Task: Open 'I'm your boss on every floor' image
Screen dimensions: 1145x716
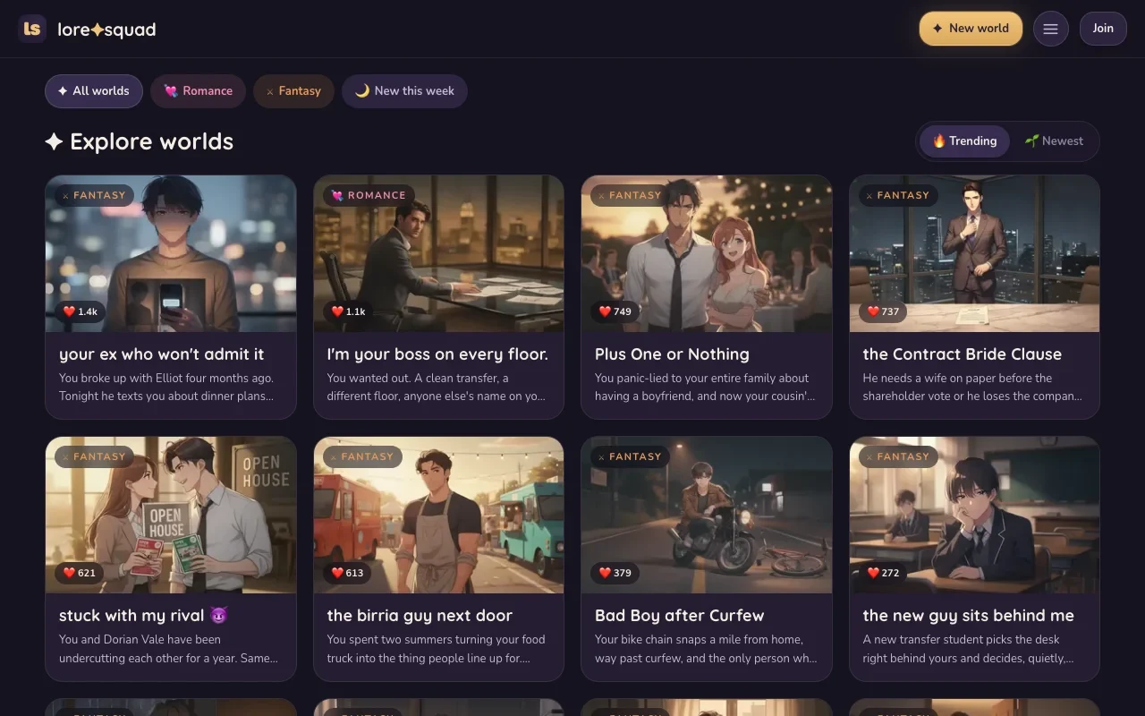Action: 438,253
